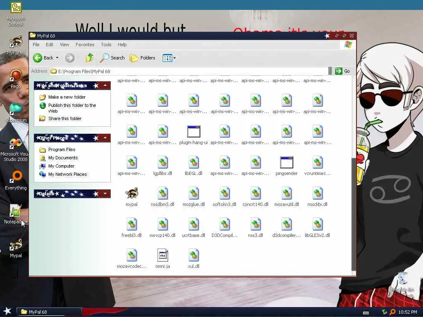Expand the Details panel

tap(105, 194)
